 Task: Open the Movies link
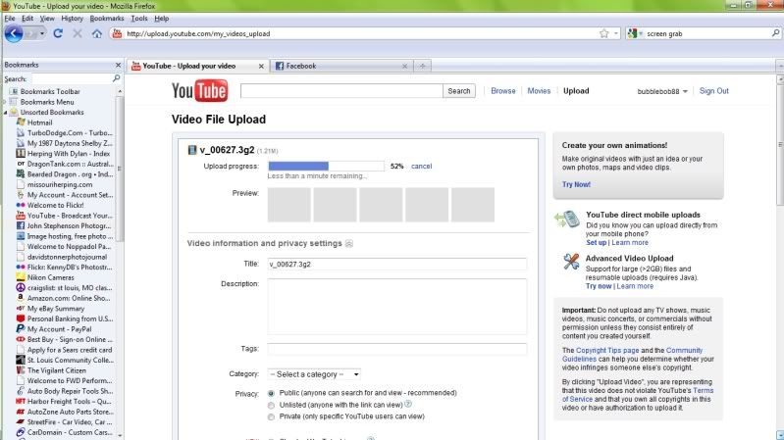point(539,91)
